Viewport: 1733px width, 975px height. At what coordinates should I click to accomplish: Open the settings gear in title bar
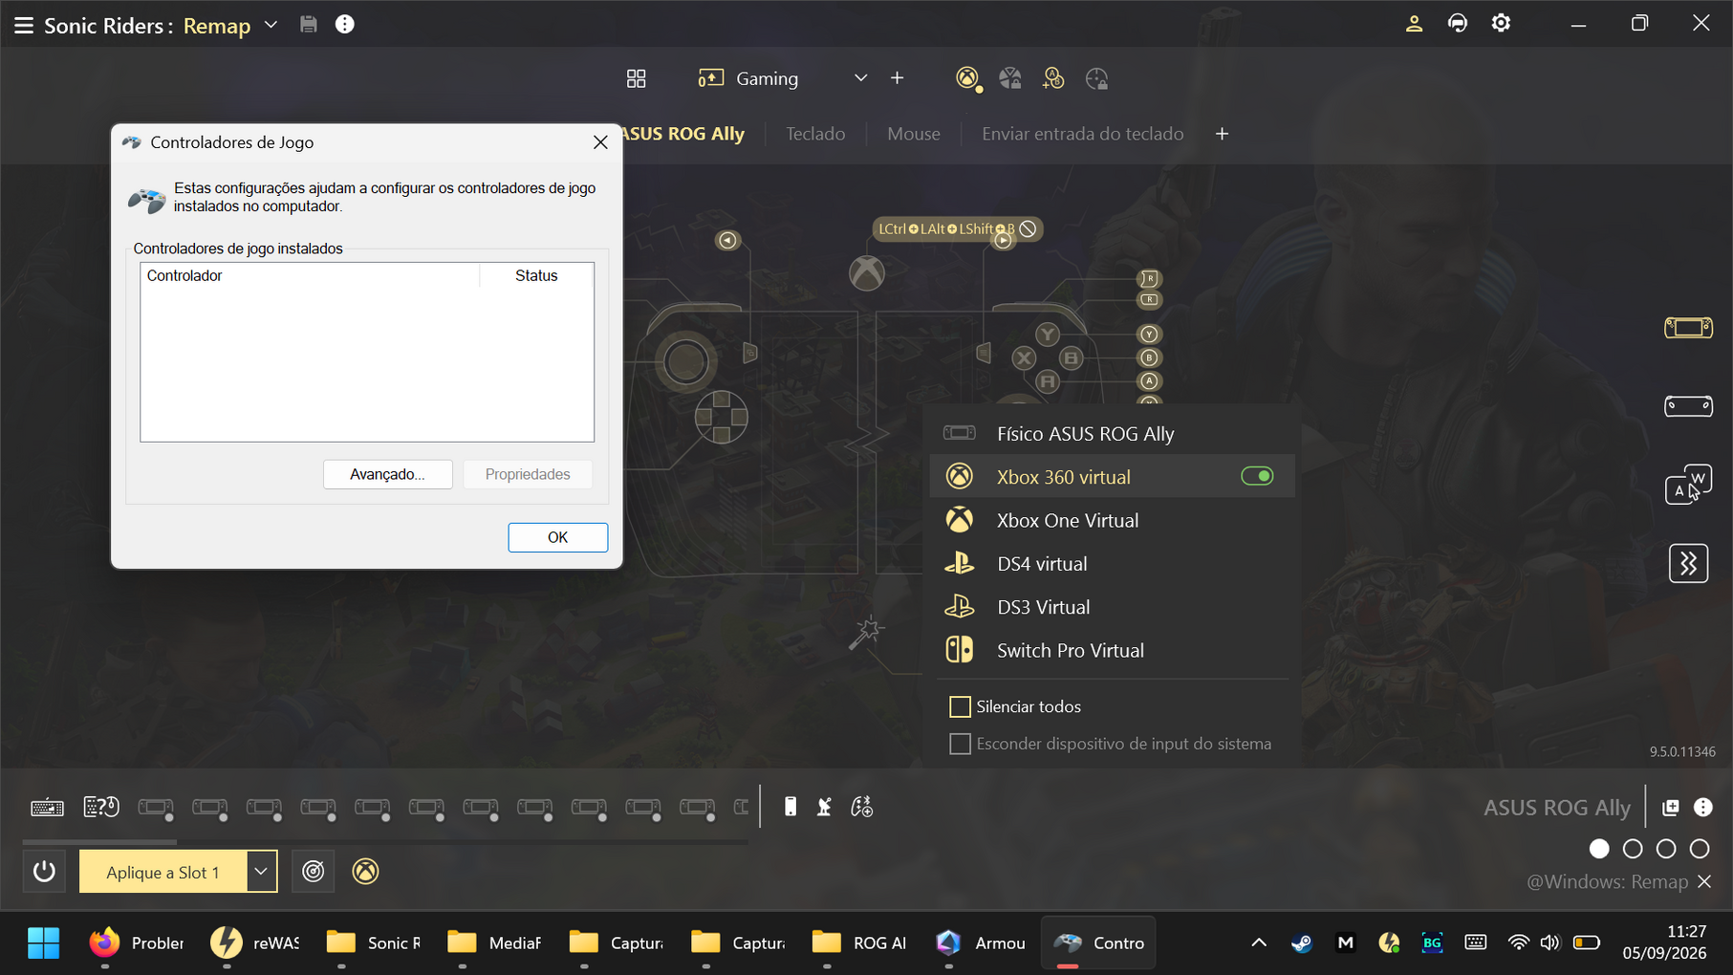click(1502, 24)
